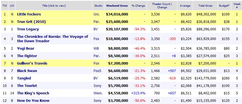The width and height of the screenshot is (242, 104).
Task: Open the FoxS studio link for Black Swan
Action: pos(97,71)
